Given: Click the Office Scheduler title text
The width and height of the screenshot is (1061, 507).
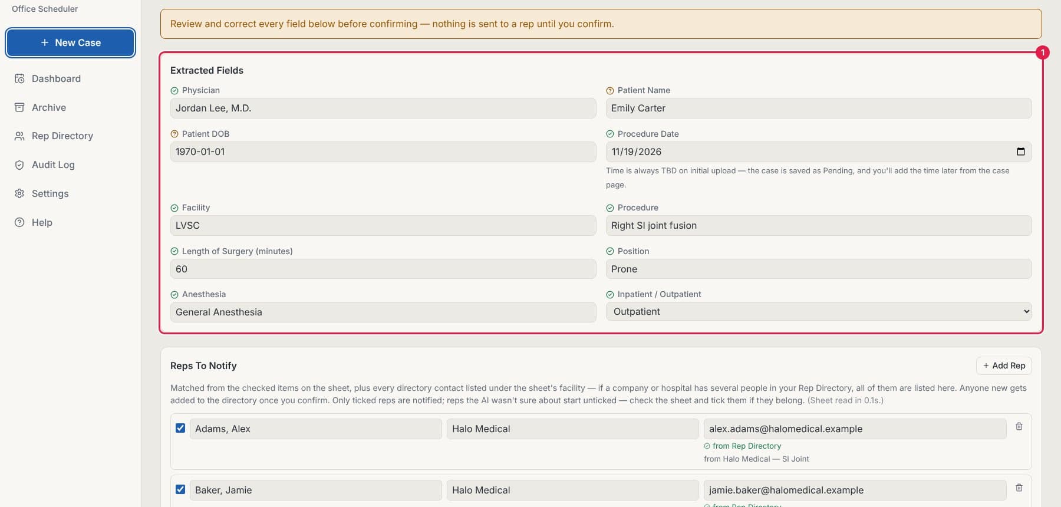Looking at the screenshot, I should [x=45, y=9].
